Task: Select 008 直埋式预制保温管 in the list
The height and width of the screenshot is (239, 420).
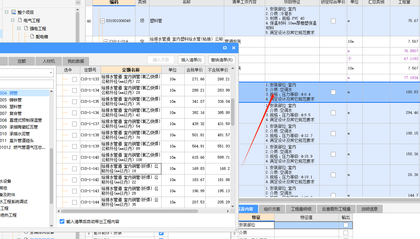Action: point(24,120)
